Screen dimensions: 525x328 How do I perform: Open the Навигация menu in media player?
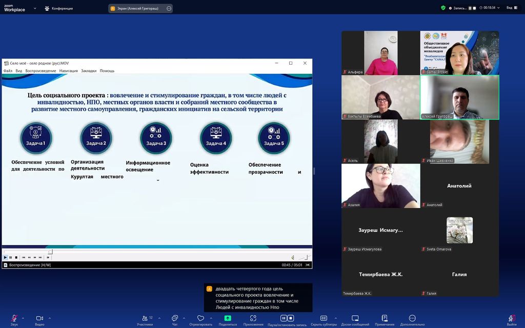[68, 71]
